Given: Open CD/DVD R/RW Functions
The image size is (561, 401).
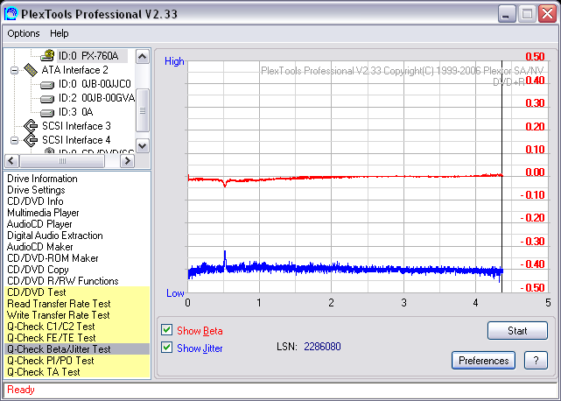Looking at the screenshot, I should 63,281.
